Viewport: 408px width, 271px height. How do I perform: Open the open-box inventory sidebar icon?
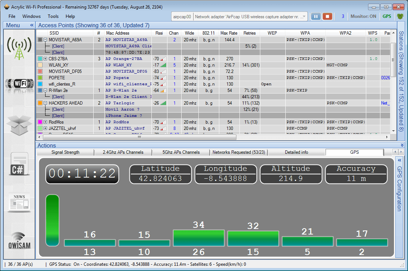coord(19,125)
